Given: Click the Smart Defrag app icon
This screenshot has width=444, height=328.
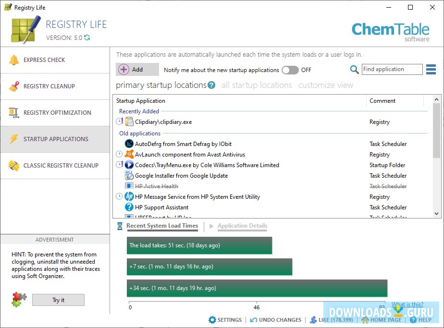Looking at the screenshot, I should click(129, 144).
